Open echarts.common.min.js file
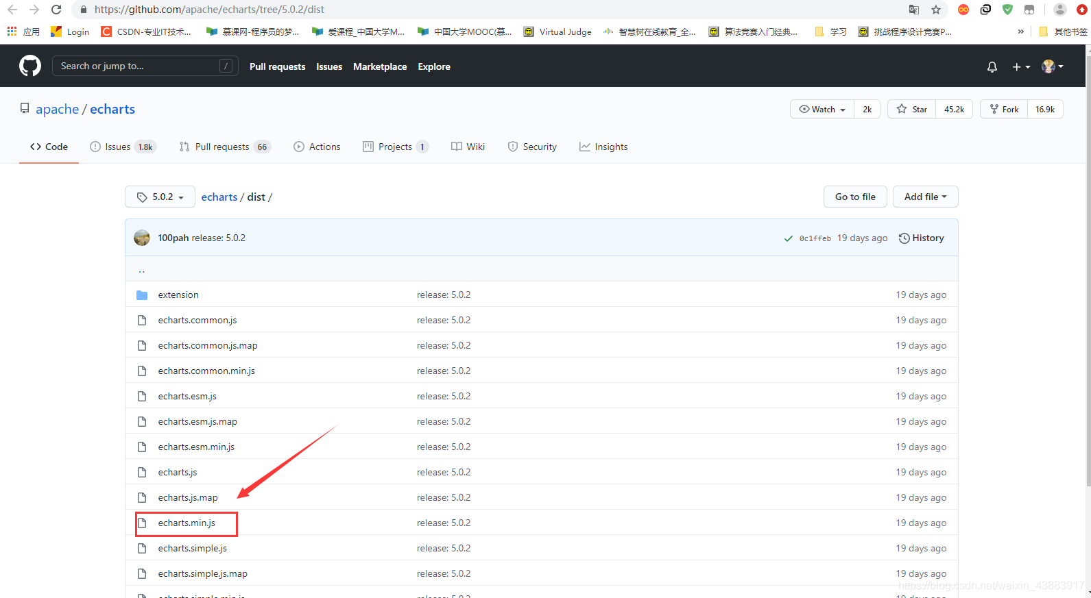The width and height of the screenshot is (1091, 598). click(x=206, y=371)
